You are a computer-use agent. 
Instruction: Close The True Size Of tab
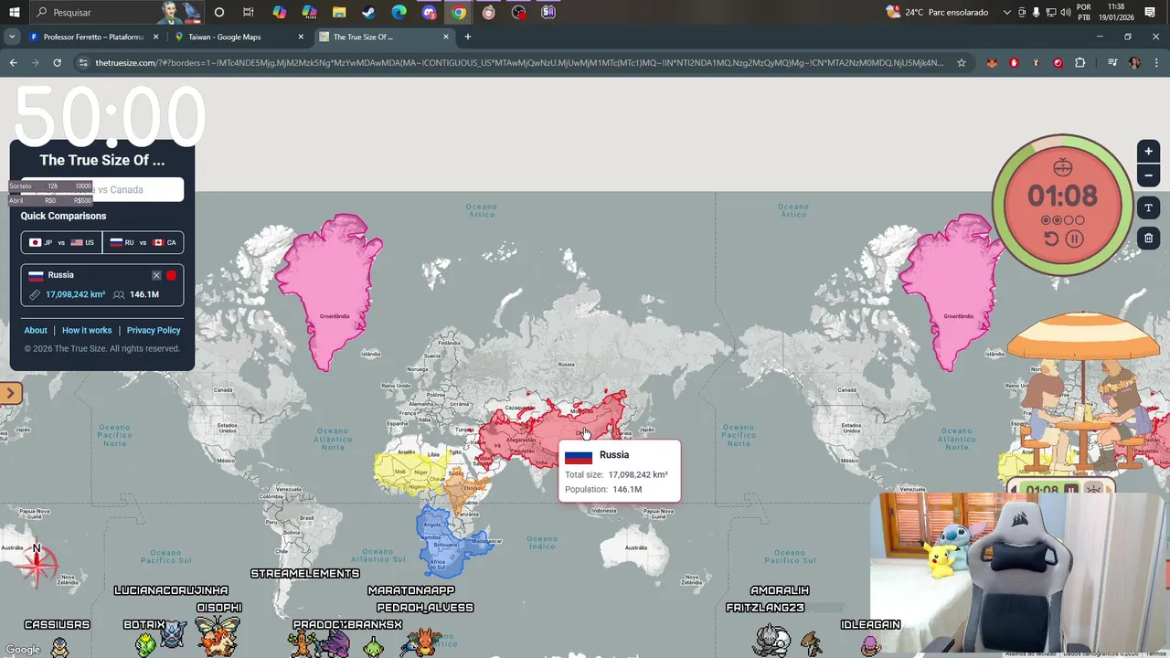[446, 37]
